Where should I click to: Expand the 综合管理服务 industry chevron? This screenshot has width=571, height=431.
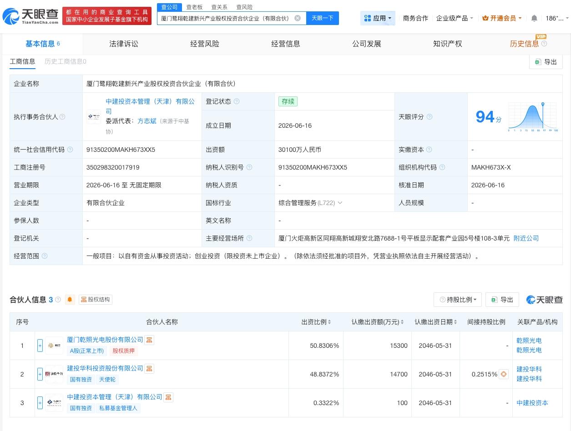click(x=340, y=203)
